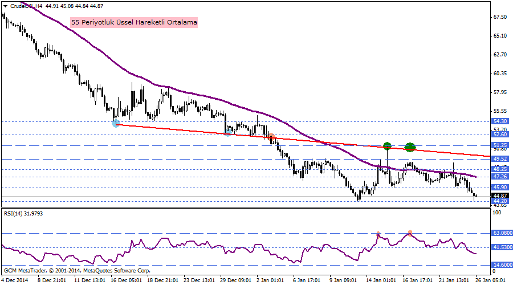This screenshot has height=285, width=513.
Task: Select the second orange RSI peak marker
Action: [410, 233]
